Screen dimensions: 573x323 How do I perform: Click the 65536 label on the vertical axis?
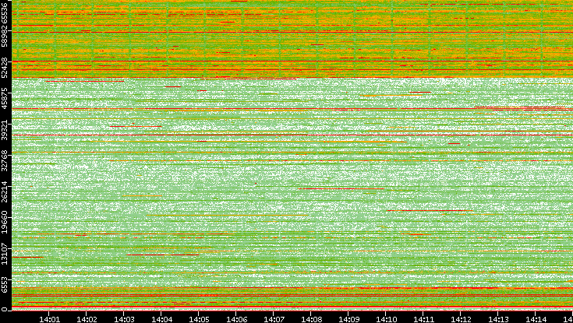[5, 14]
